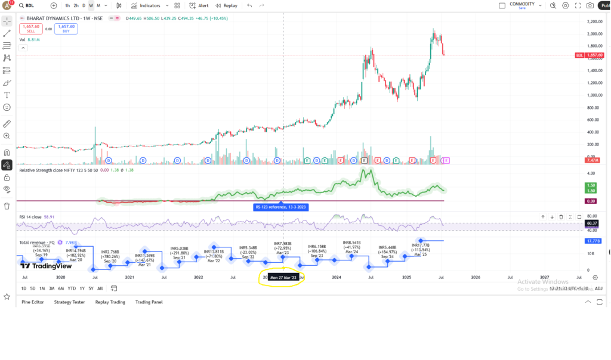Open the Pine Editor tab

click(33, 302)
